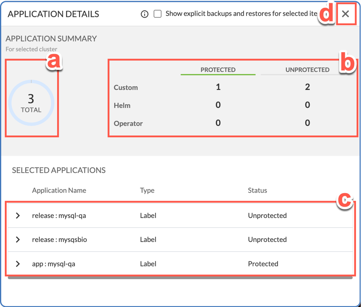362x307 pixels.
Task: Click the Operator row label
Action: pos(128,124)
